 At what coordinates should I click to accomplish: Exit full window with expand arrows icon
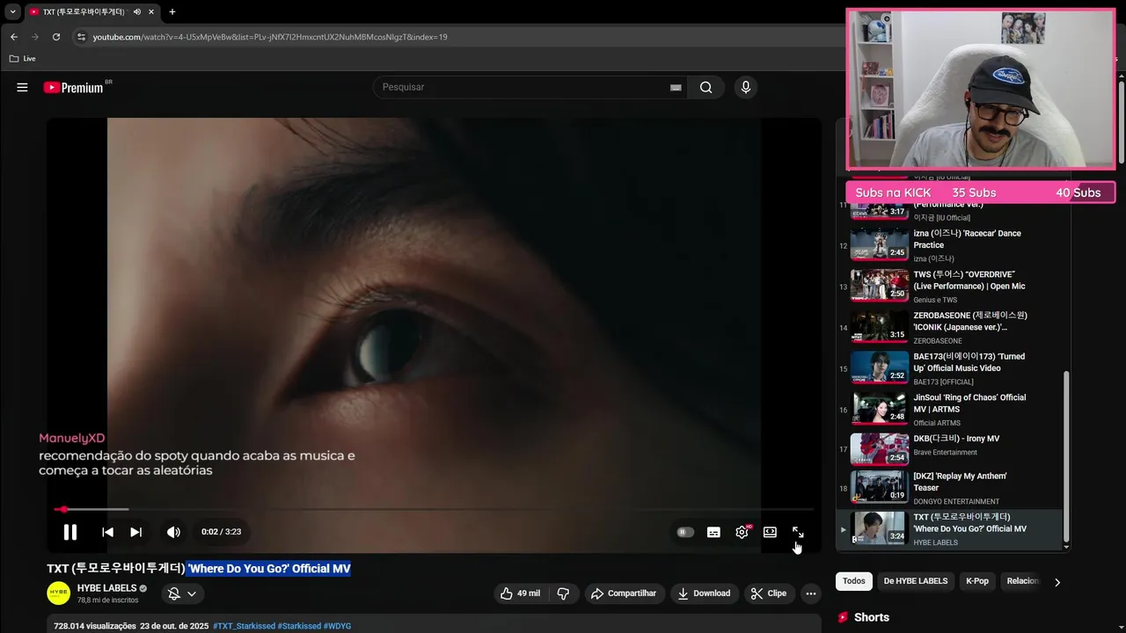798,532
